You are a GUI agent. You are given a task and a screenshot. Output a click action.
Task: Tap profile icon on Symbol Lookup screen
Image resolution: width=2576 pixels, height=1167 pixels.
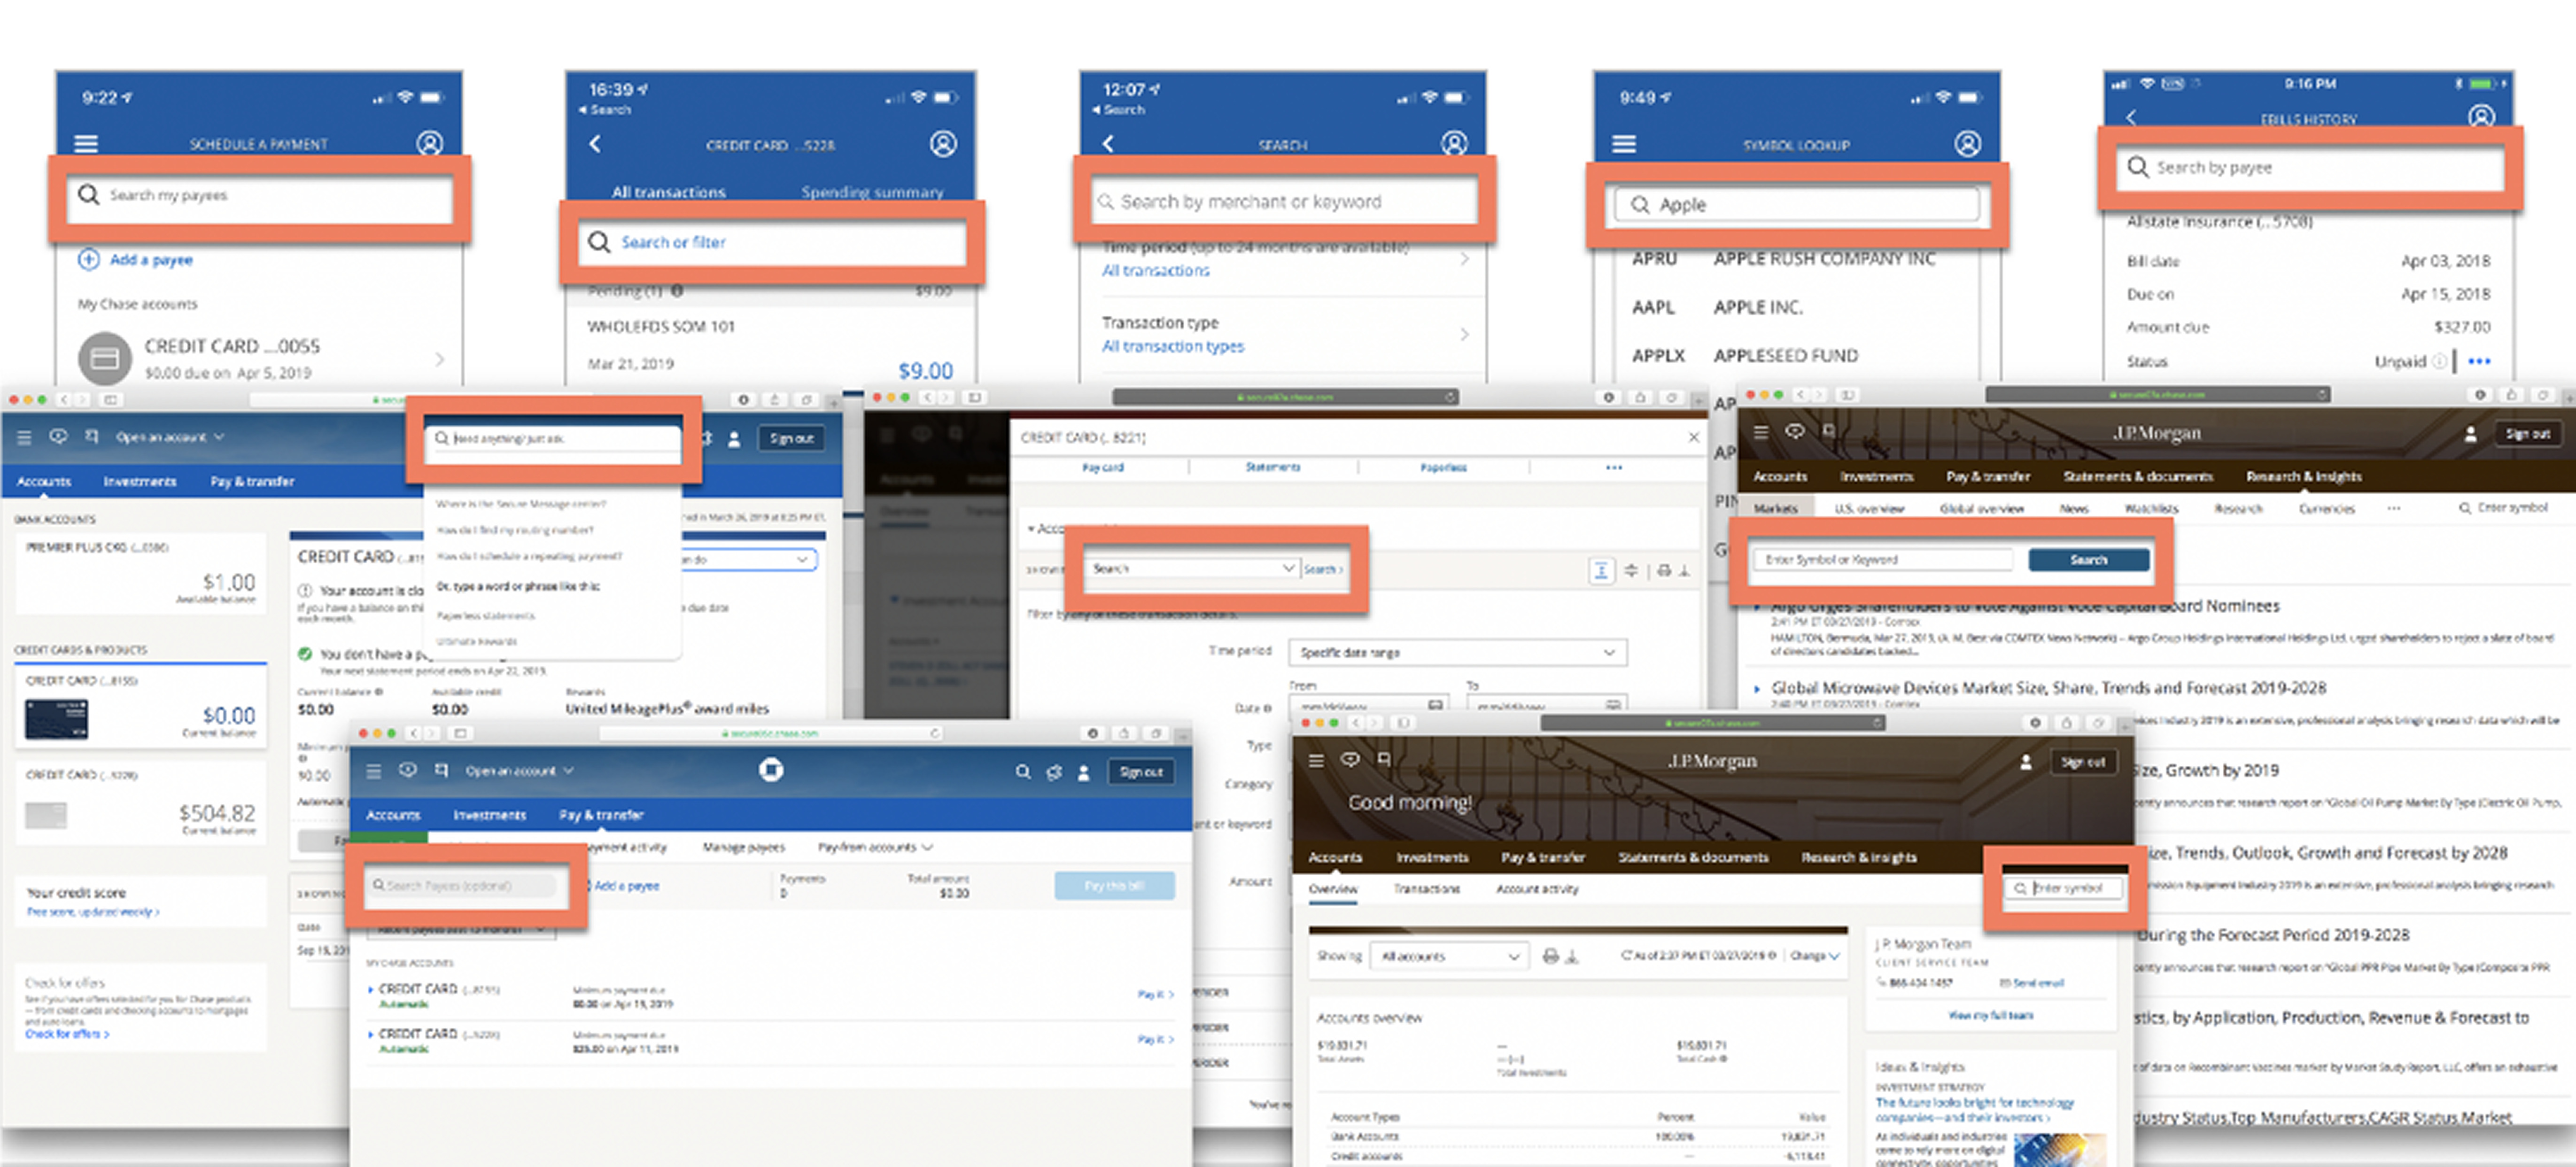pos(1968,144)
